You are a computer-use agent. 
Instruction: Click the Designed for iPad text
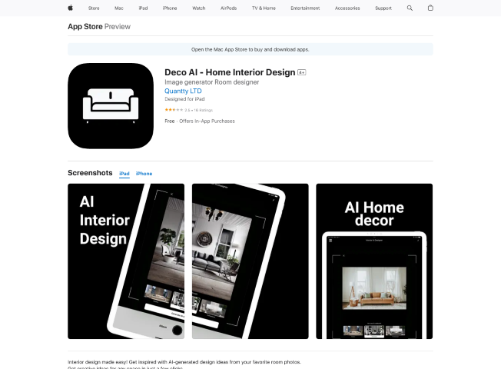click(x=184, y=99)
